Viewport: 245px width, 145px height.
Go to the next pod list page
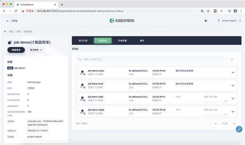click(234, 124)
